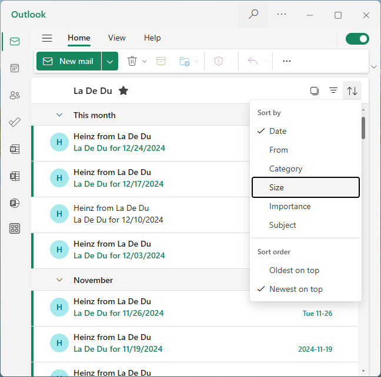Open email La De Du for 11/26/2024

(x=195, y=308)
